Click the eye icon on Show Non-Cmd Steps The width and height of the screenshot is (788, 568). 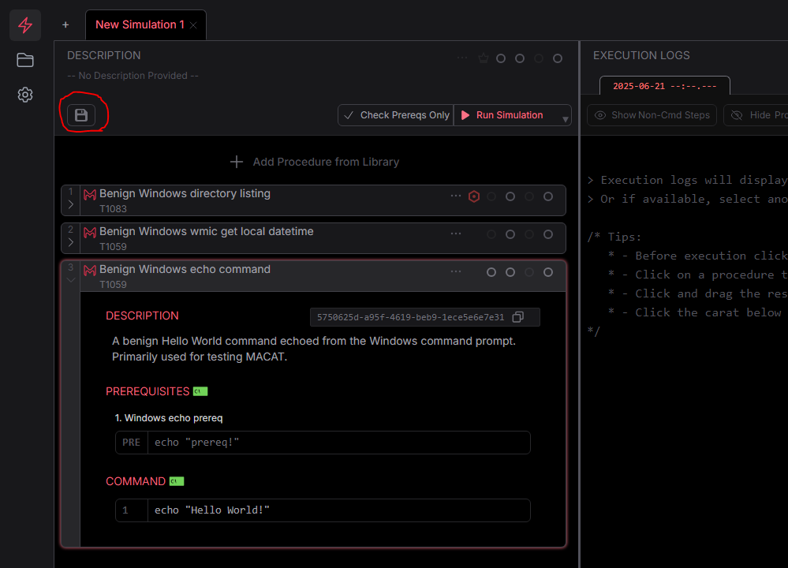pos(601,115)
